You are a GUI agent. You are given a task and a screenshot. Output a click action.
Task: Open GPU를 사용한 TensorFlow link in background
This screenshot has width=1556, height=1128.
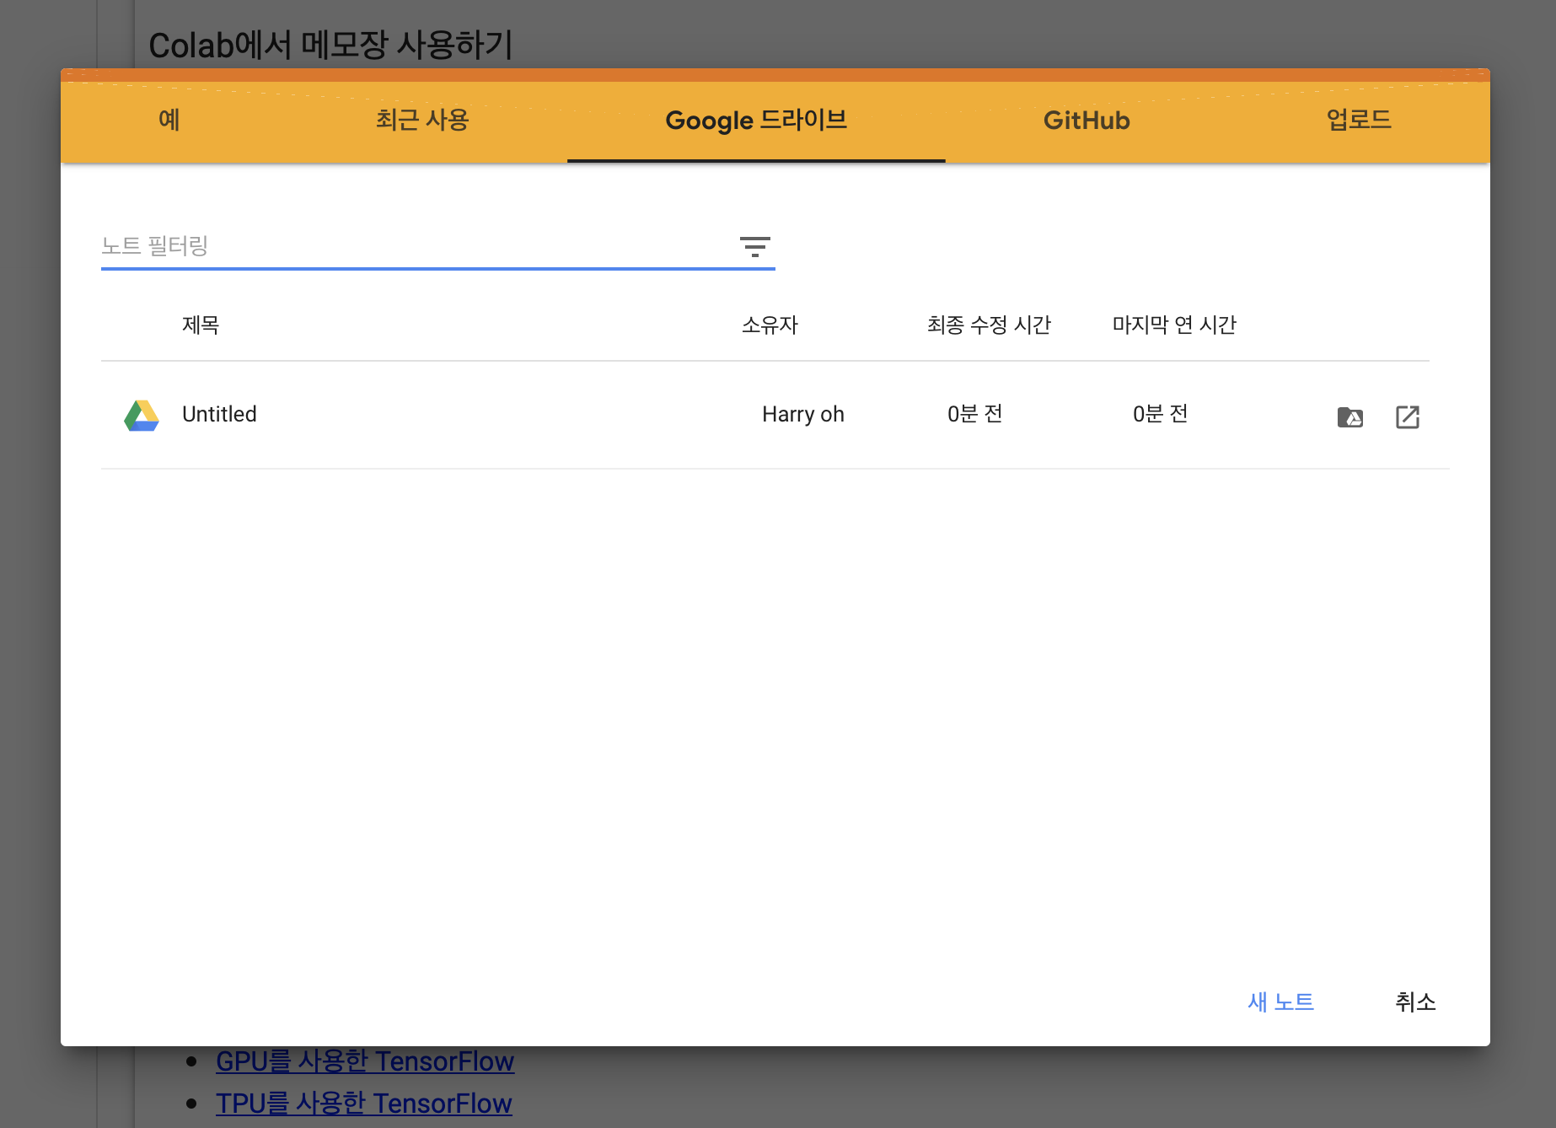365,1061
